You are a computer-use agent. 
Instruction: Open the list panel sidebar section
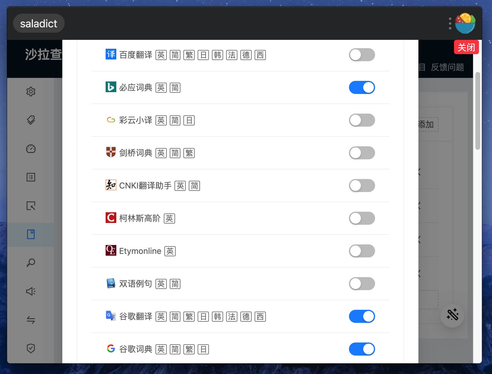pyautogui.click(x=31, y=177)
